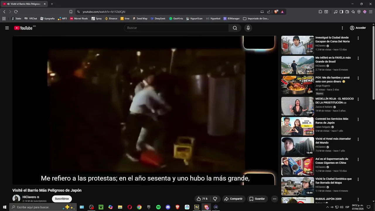Open more actions below the video
The width and height of the screenshot is (375, 211).
275,199
